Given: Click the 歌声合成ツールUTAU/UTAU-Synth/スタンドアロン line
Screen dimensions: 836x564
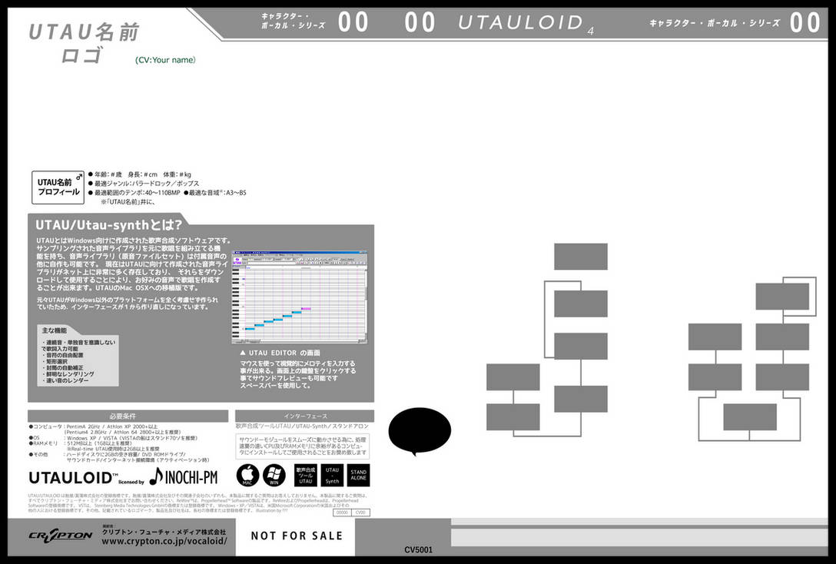Looking at the screenshot, I should click(x=302, y=426).
